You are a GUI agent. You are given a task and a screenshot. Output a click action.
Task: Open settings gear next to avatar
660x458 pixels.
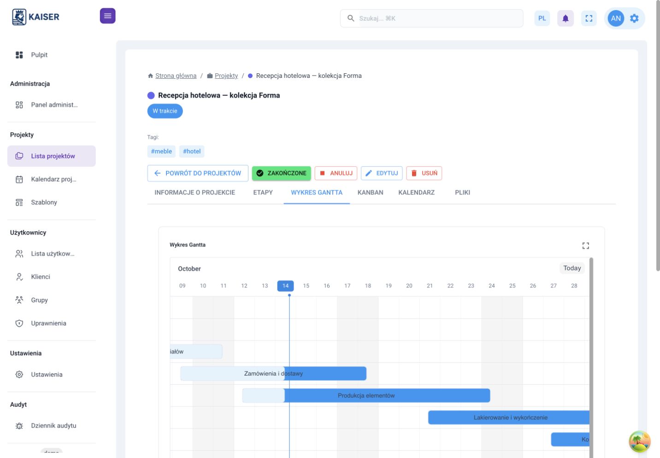634,18
